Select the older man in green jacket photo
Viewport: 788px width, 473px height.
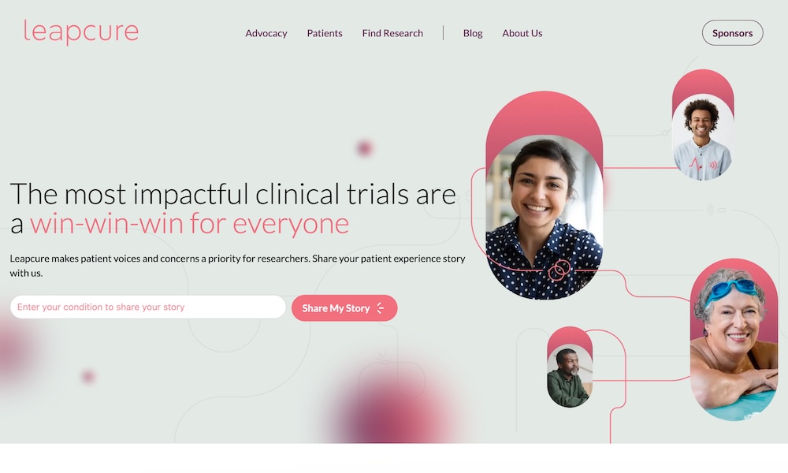tap(570, 374)
